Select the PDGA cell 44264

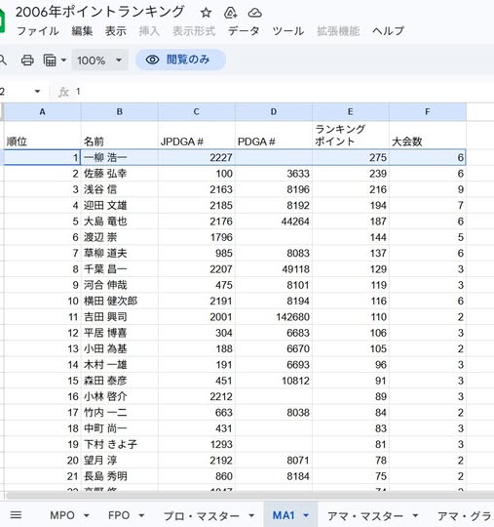(274, 222)
